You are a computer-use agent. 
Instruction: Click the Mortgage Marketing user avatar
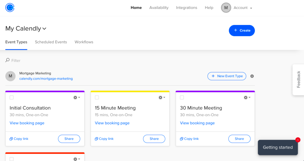click(x=10, y=76)
